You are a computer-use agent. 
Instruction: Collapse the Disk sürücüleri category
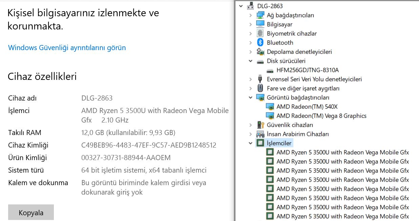[250, 61]
